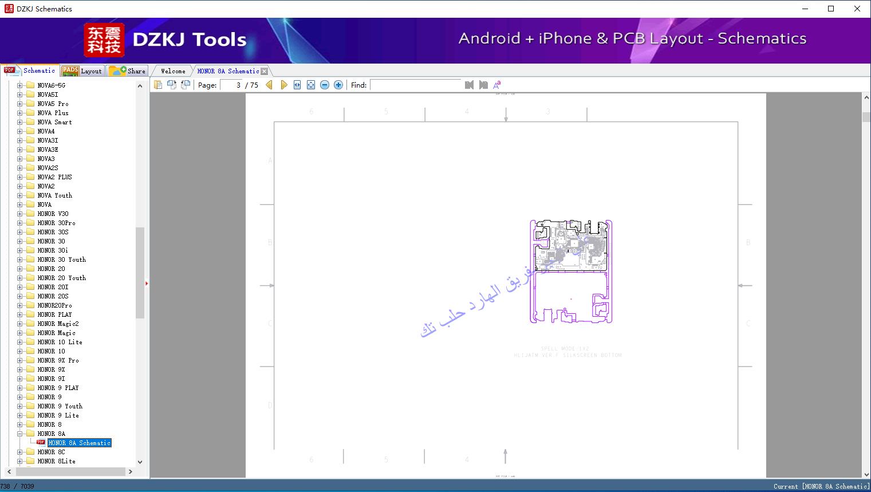Click the sidebar collapse splitter arrow
871x492 pixels.
tap(147, 283)
